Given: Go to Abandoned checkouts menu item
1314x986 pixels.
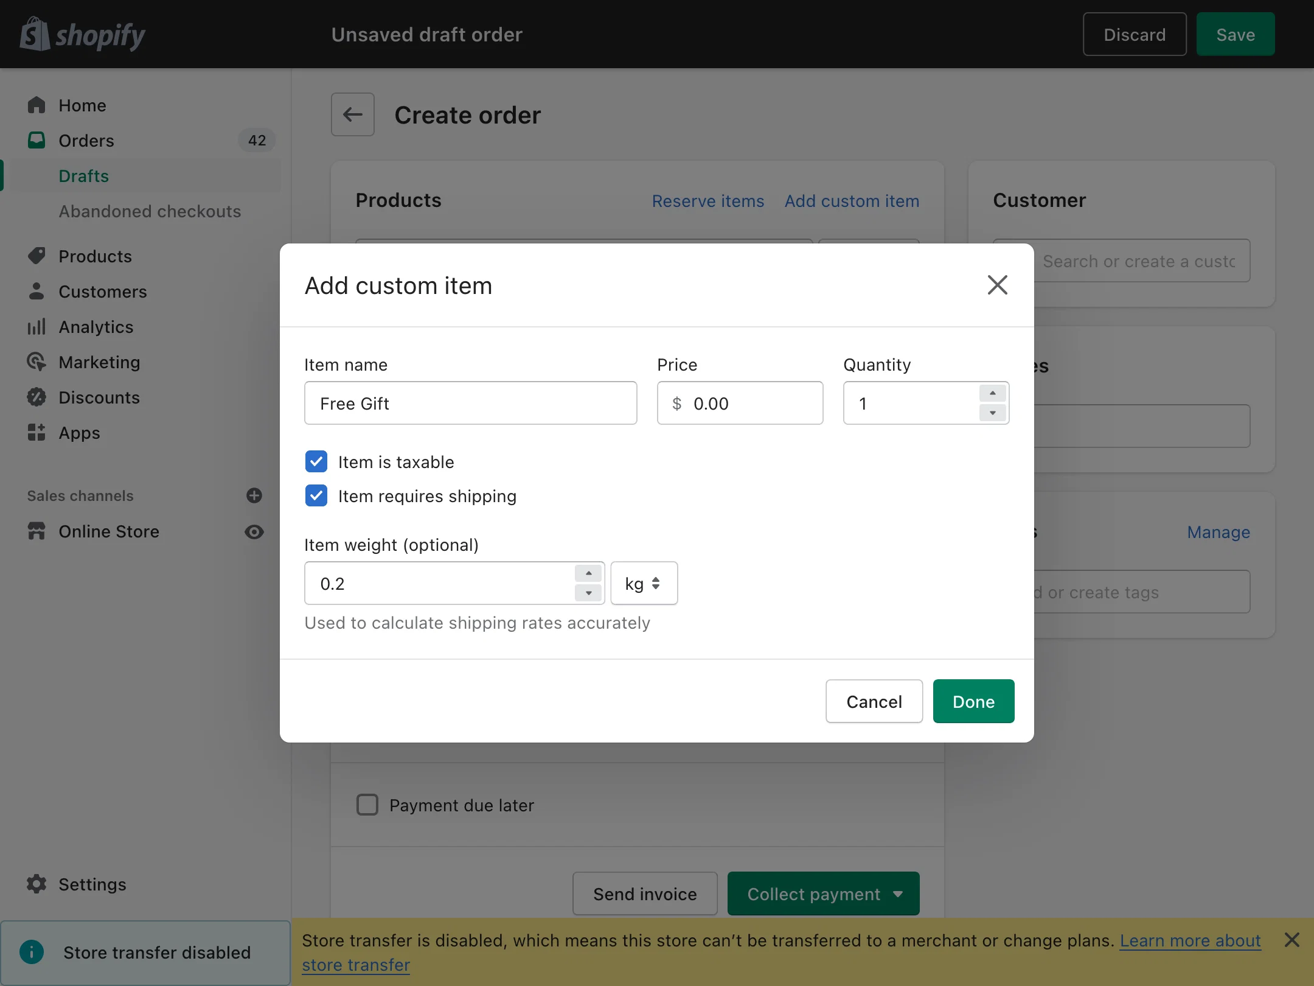Looking at the screenshot, I should pos(150,211).
